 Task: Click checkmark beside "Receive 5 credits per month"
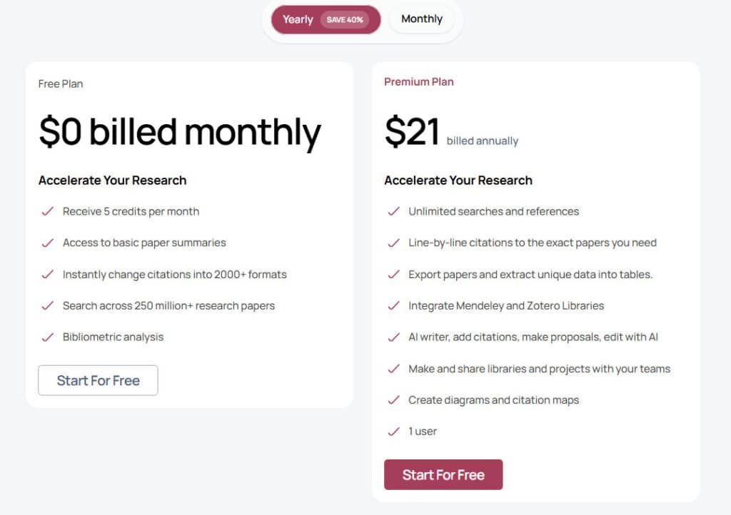coord(49,211)
